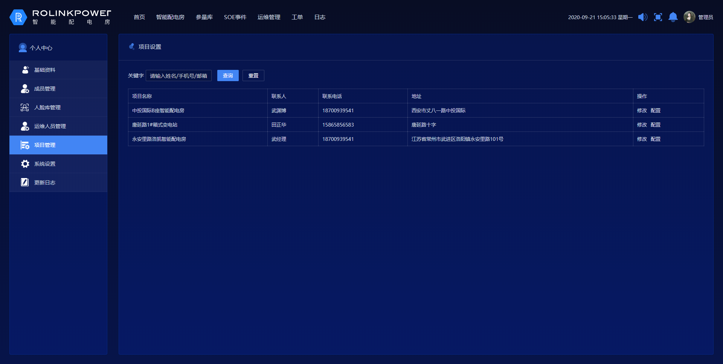
Task: Click the 人脸库管理 face scan icon
Action: point(25,107)
